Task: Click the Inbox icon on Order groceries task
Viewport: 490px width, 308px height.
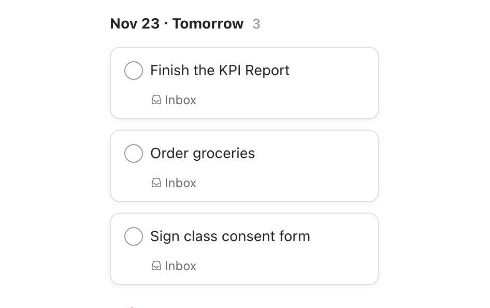Action: click(x=156, y=183)
